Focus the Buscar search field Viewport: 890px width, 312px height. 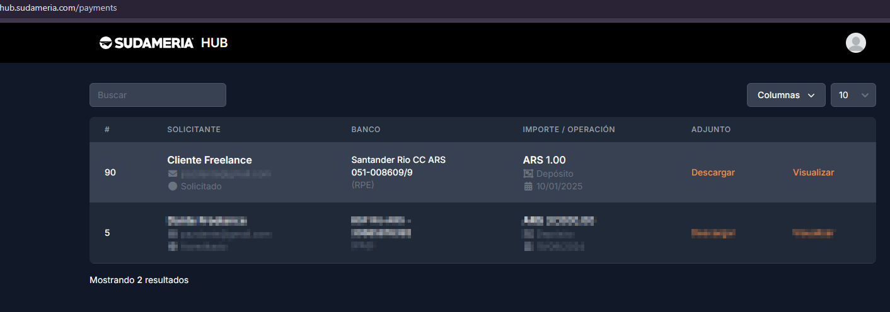(158, 95)
